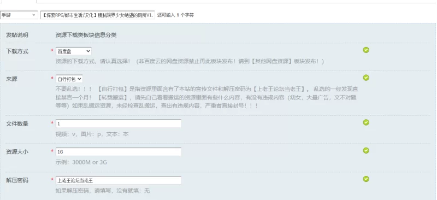Viewport: 437px width, 200px height.
Task: Click the 资源大小 input field
Action: coord(119,152)
